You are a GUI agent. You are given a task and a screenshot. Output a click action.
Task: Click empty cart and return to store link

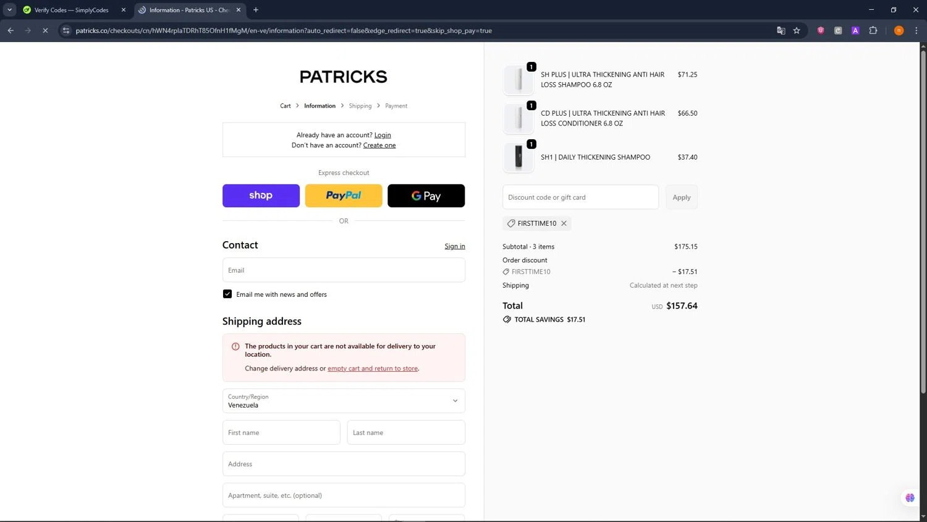pos(373,369)
